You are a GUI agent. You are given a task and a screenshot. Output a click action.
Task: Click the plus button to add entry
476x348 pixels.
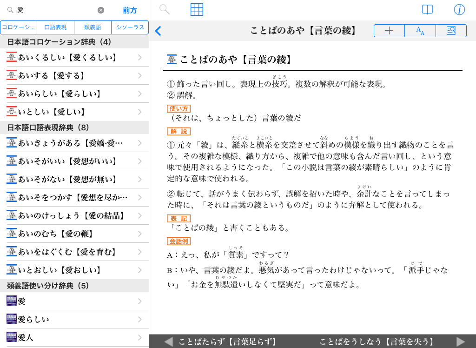(389, 31)
